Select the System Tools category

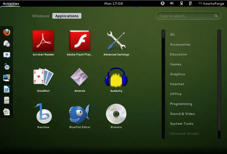(182, 124)
